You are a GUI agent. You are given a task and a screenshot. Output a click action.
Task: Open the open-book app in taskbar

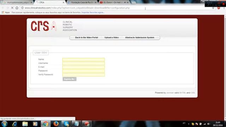76,124
